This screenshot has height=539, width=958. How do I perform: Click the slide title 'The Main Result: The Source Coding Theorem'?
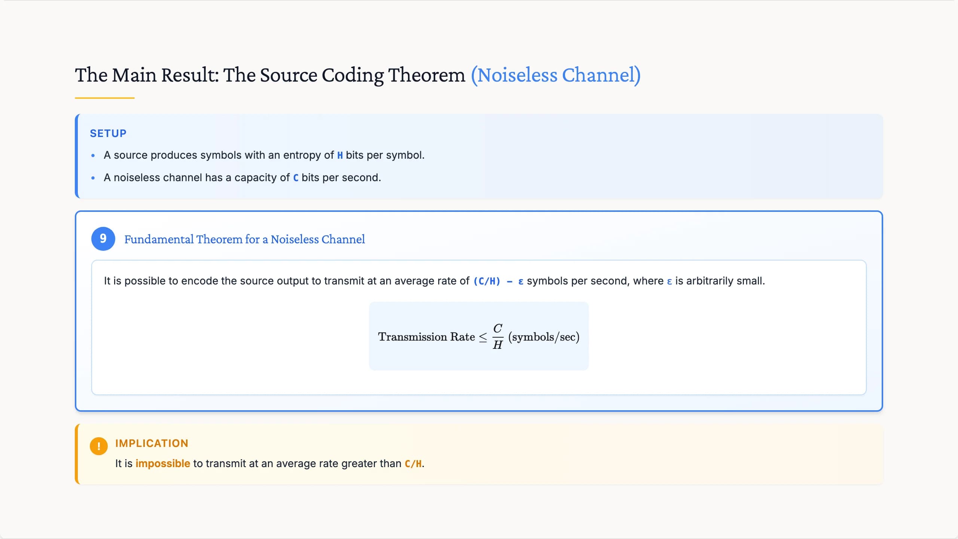tap(270, 75)
